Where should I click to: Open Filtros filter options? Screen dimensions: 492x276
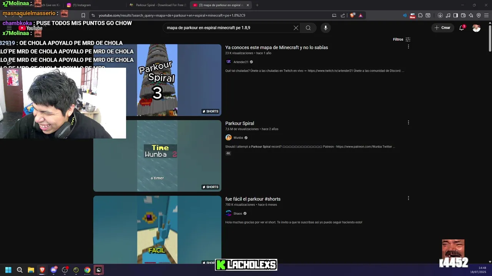pyautogui.click(x=402, y=39)
